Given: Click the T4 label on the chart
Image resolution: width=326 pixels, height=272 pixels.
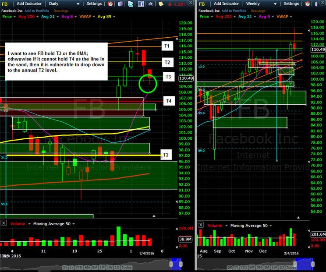Looking at the screenshot, I should pyautogui.click(x=169, y=101).
